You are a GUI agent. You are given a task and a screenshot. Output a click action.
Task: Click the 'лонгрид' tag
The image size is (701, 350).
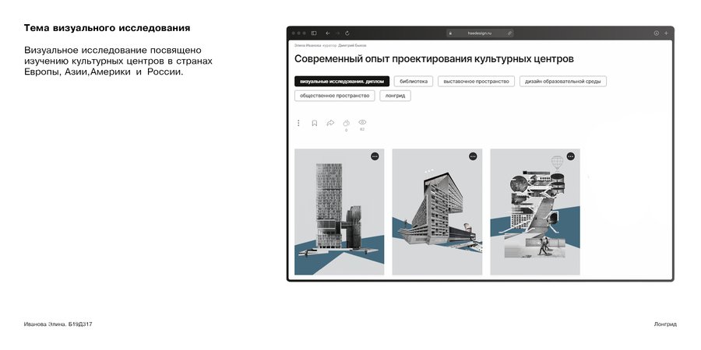(x=395, y=96)
